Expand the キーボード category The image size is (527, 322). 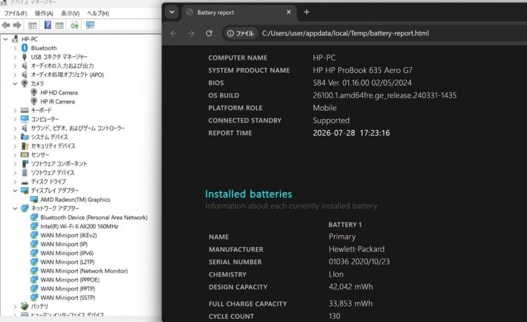coord(15,110)
